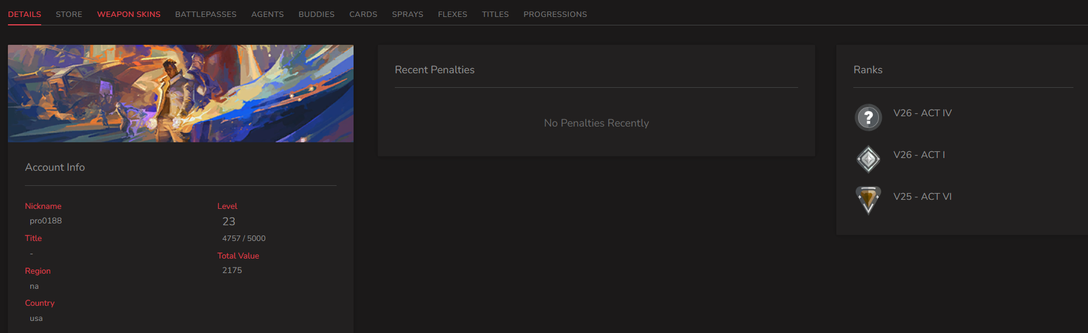Switch to the Cards tab
The width and height of the screenshot is (1088, 333).
pyautogui.click(x=363, y=14)
